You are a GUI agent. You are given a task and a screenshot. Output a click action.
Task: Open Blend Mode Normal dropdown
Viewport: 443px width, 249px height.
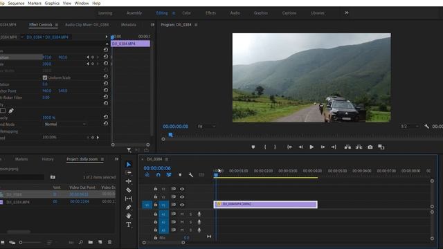click(x=64, y=124)
